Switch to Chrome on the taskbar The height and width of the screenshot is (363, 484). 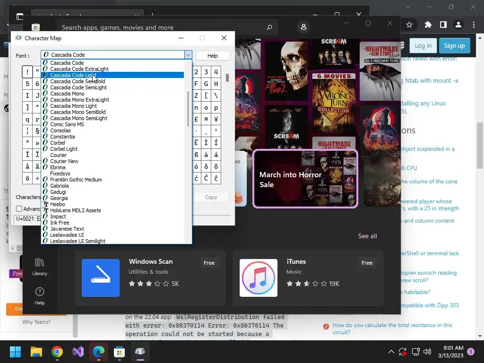point(57,352)
